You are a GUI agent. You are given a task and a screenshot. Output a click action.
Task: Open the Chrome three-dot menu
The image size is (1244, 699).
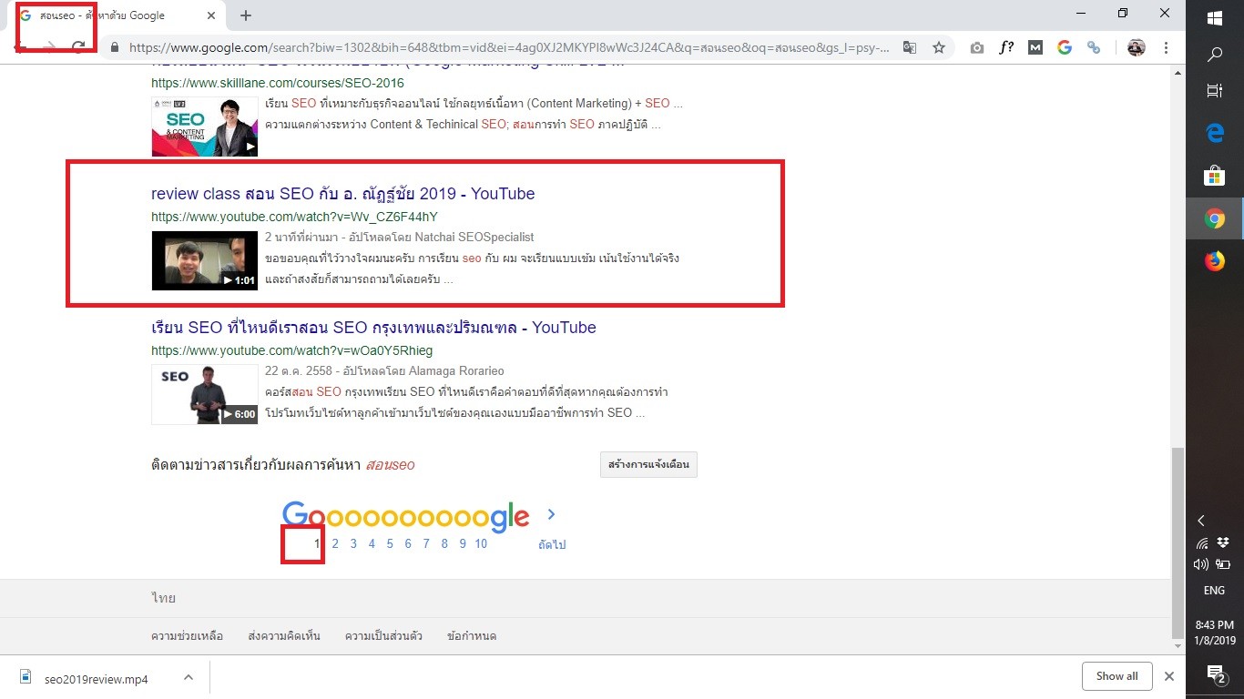[x=1166, y=48]
